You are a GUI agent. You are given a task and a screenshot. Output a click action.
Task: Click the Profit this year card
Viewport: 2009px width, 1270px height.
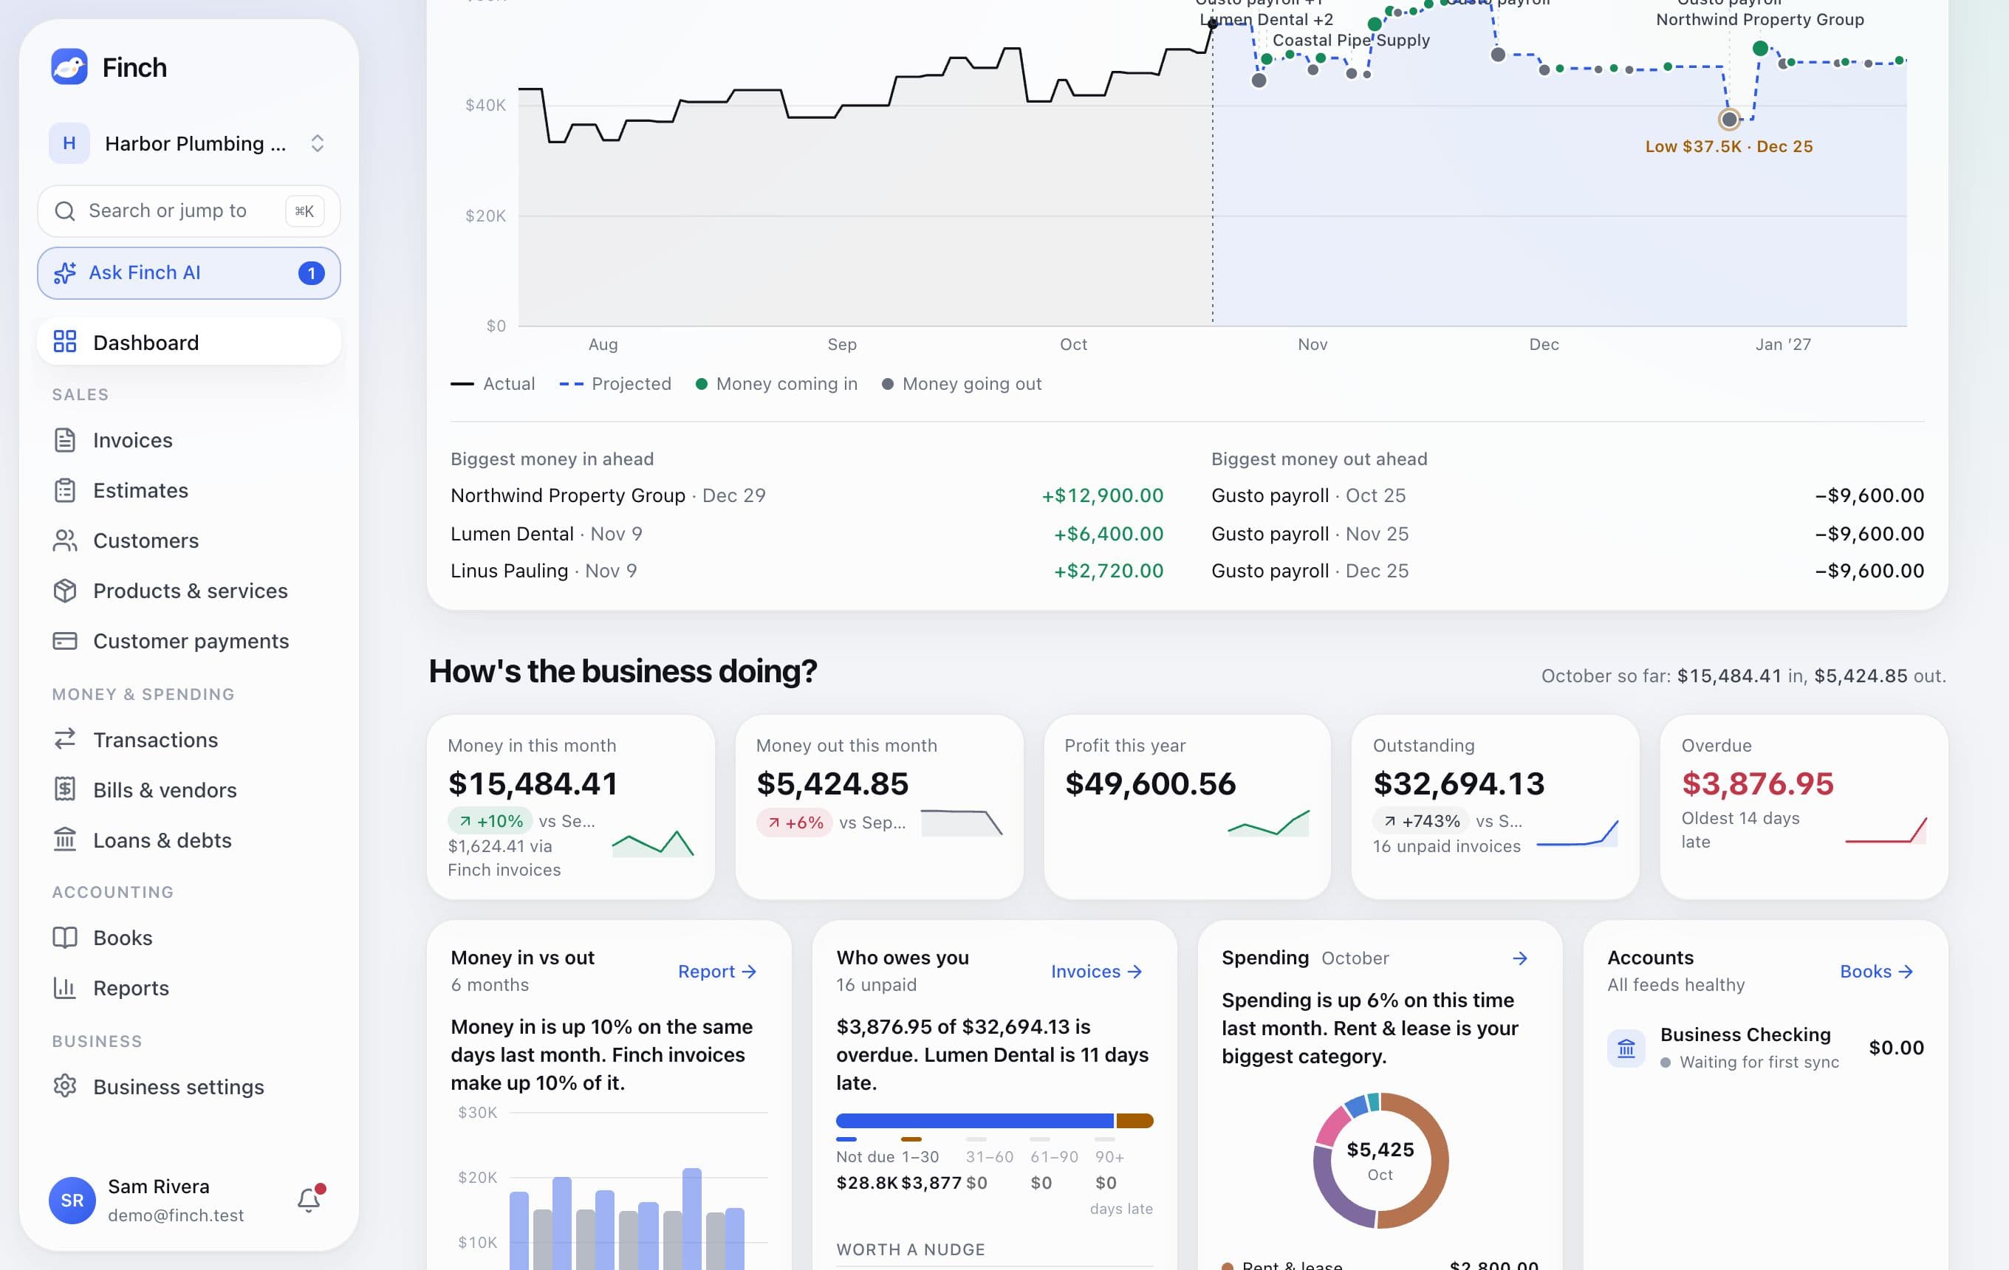coord(1187,806)
